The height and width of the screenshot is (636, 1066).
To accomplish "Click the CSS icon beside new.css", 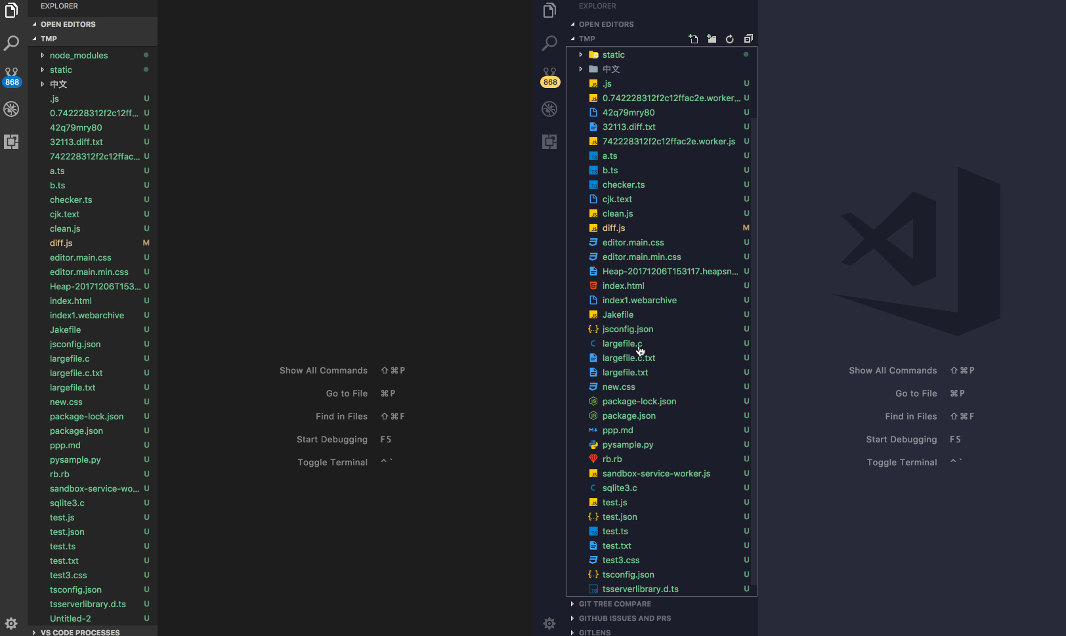I will [593, 387].
